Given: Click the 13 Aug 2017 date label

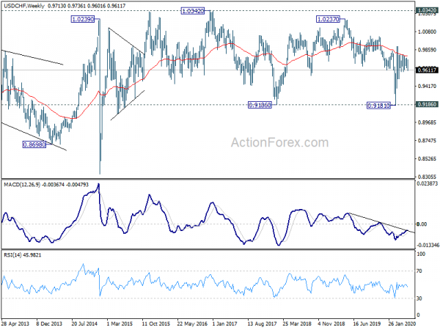Looking at the screenshot, I should click(x=262, y=323).
